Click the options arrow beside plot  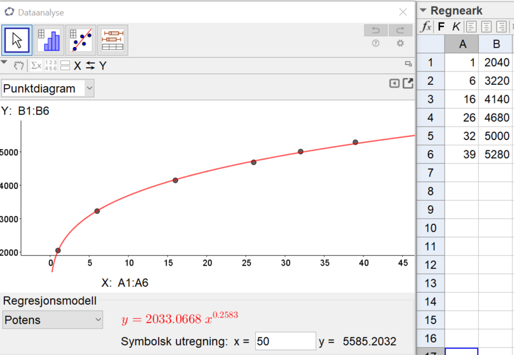click(394, 84)
